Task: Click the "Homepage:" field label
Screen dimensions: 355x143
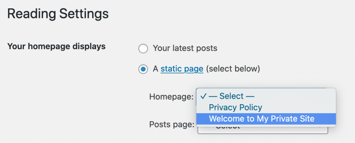Action: point(171,97)
